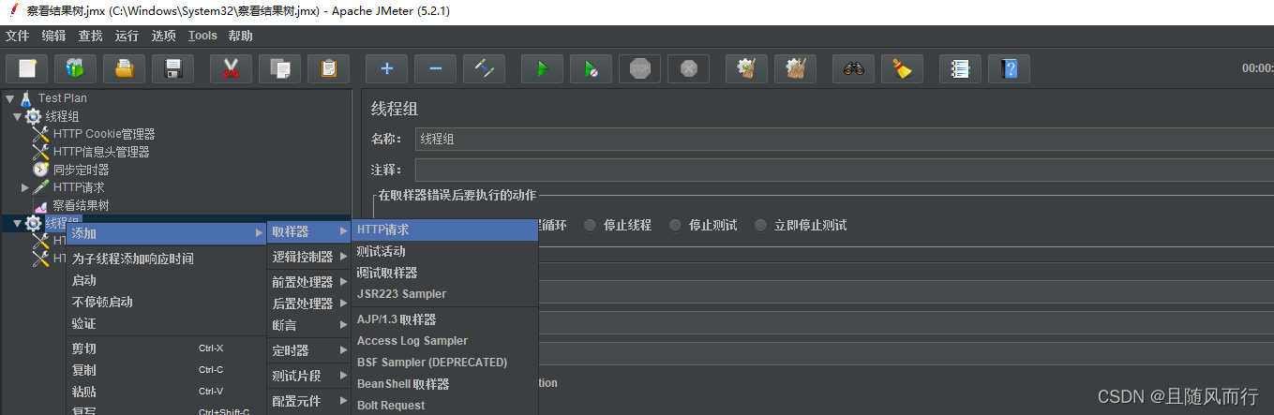
Task: Click the Shutdown round X icon
Action: click(688, 68)
